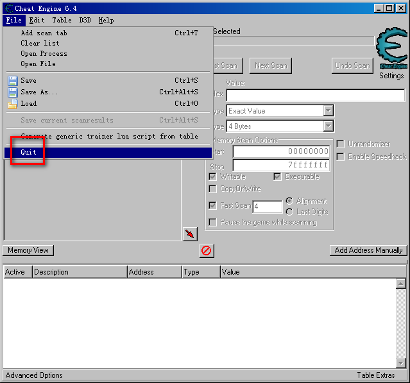Choose Quit from the File menu
Viewport: 410px width, 383px height.
(x=29, y=153)
